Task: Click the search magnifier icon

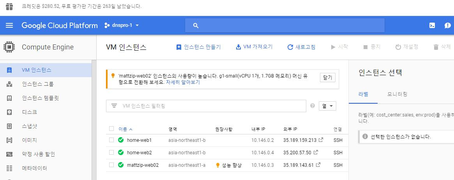Action: [196, 25]
